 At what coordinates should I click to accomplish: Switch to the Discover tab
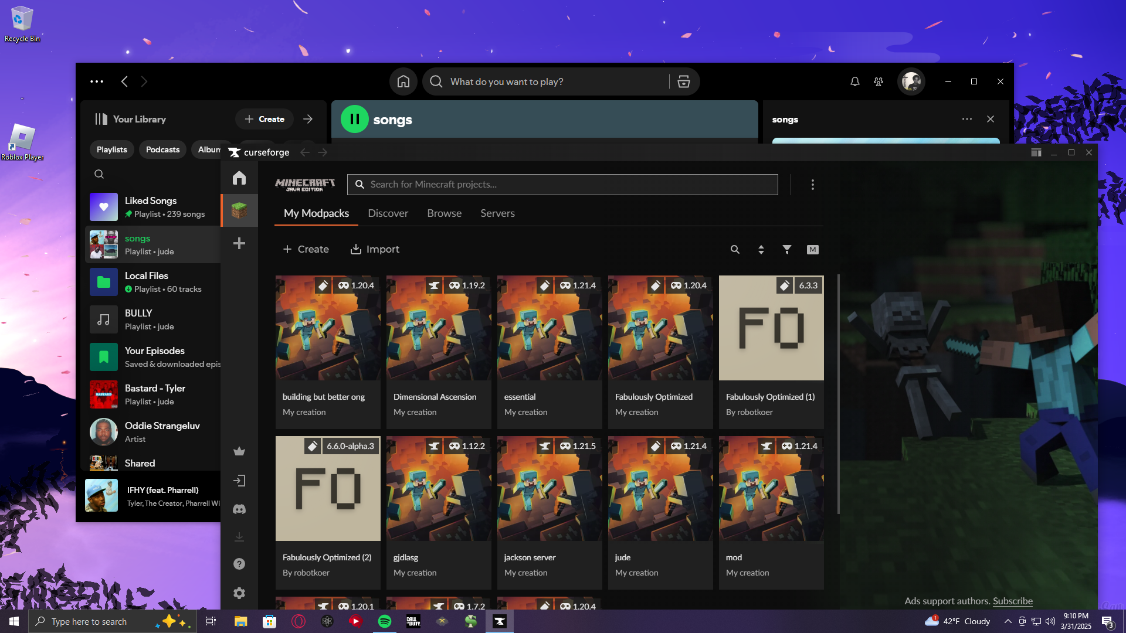click(388, 213)
